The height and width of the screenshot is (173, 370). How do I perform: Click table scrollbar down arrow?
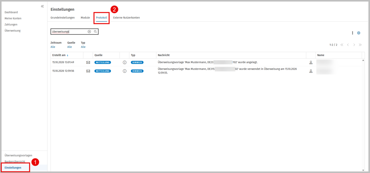tap(363, 170)
